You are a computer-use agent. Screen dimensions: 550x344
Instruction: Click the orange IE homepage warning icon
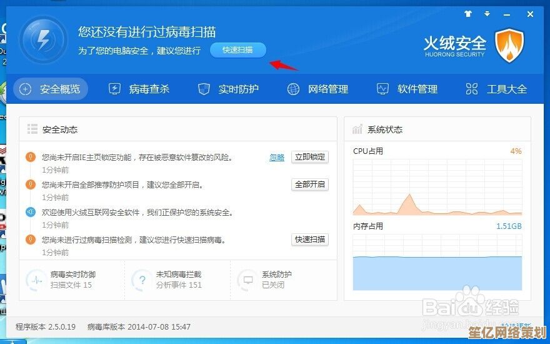point(30,157)
